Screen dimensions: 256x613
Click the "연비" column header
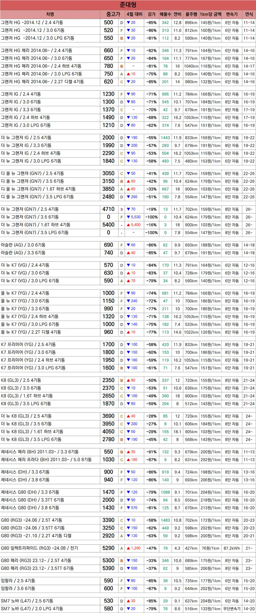point(177,14)
